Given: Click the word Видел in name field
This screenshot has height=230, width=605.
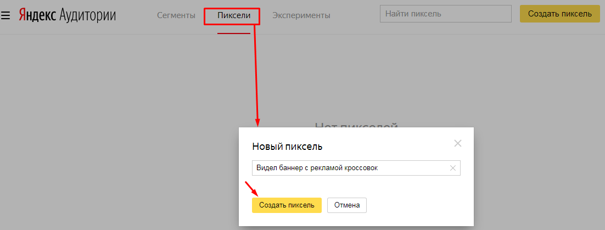Looking at the screenshot, I should point(266,168).
